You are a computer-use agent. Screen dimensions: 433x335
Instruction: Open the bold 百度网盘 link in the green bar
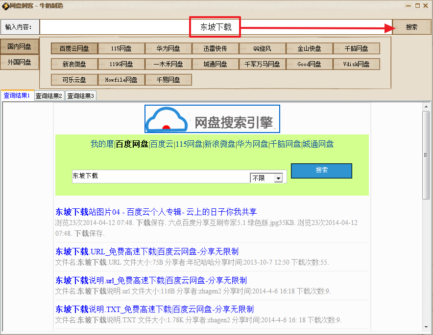tap(132, 144)
